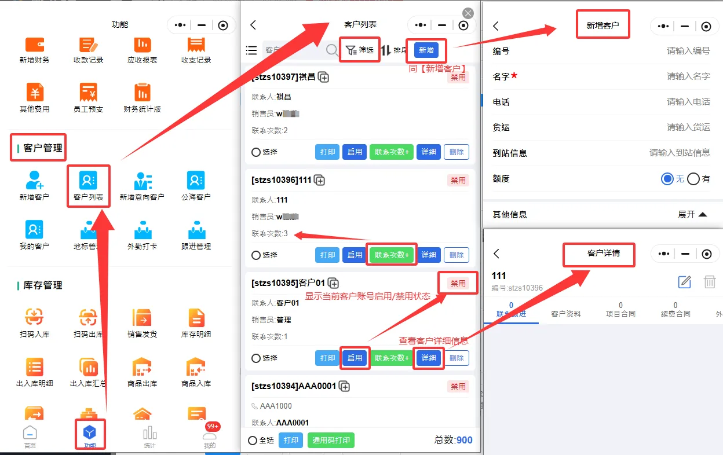
Task: Open the hamburger list menu in 客户列表
Action: [x=251, y=50]
